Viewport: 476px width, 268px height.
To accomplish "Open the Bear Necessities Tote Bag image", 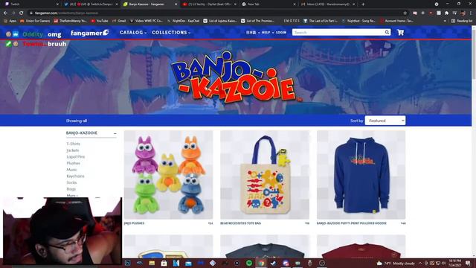I will point(265,175).
